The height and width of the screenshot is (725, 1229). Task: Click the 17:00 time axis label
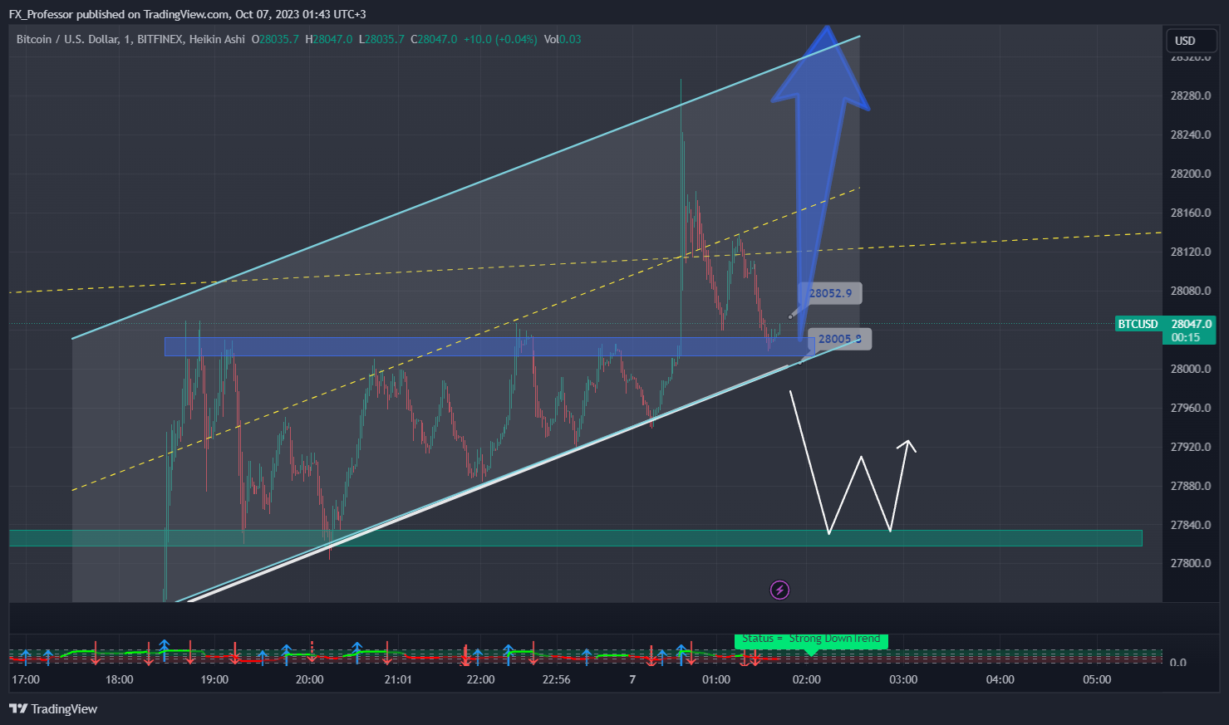26,679
